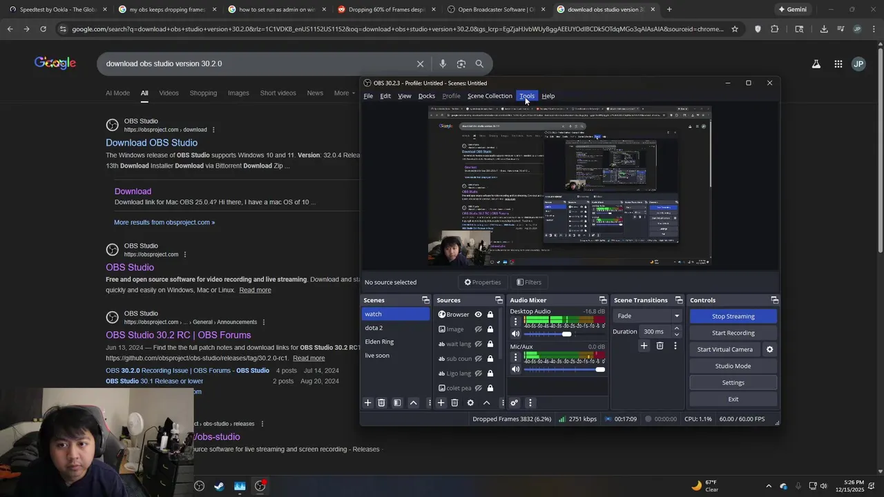Hide the Browser source with eye icon
Screen dimensions: 884x497
(x=478, y=315)
